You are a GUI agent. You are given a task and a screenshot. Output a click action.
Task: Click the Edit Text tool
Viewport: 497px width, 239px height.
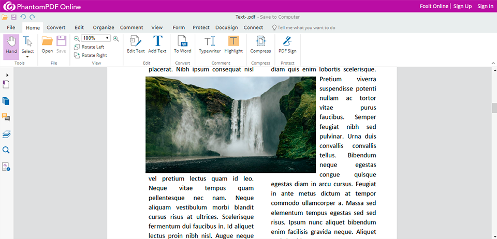(136, 44)
